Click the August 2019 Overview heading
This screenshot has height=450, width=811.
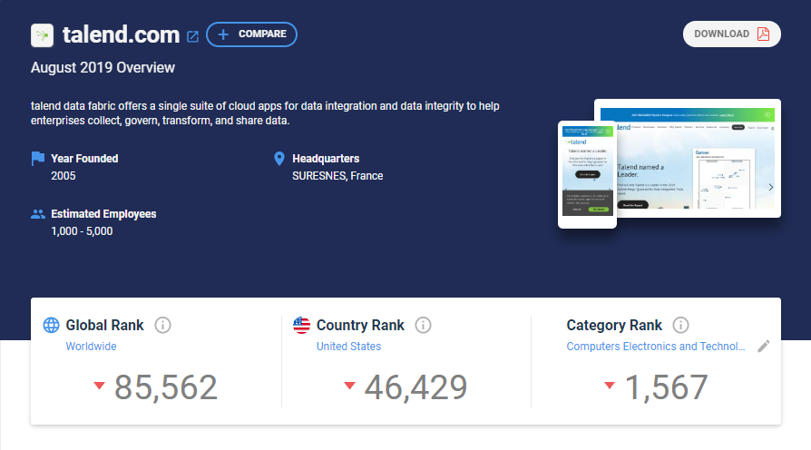(103, 68)
